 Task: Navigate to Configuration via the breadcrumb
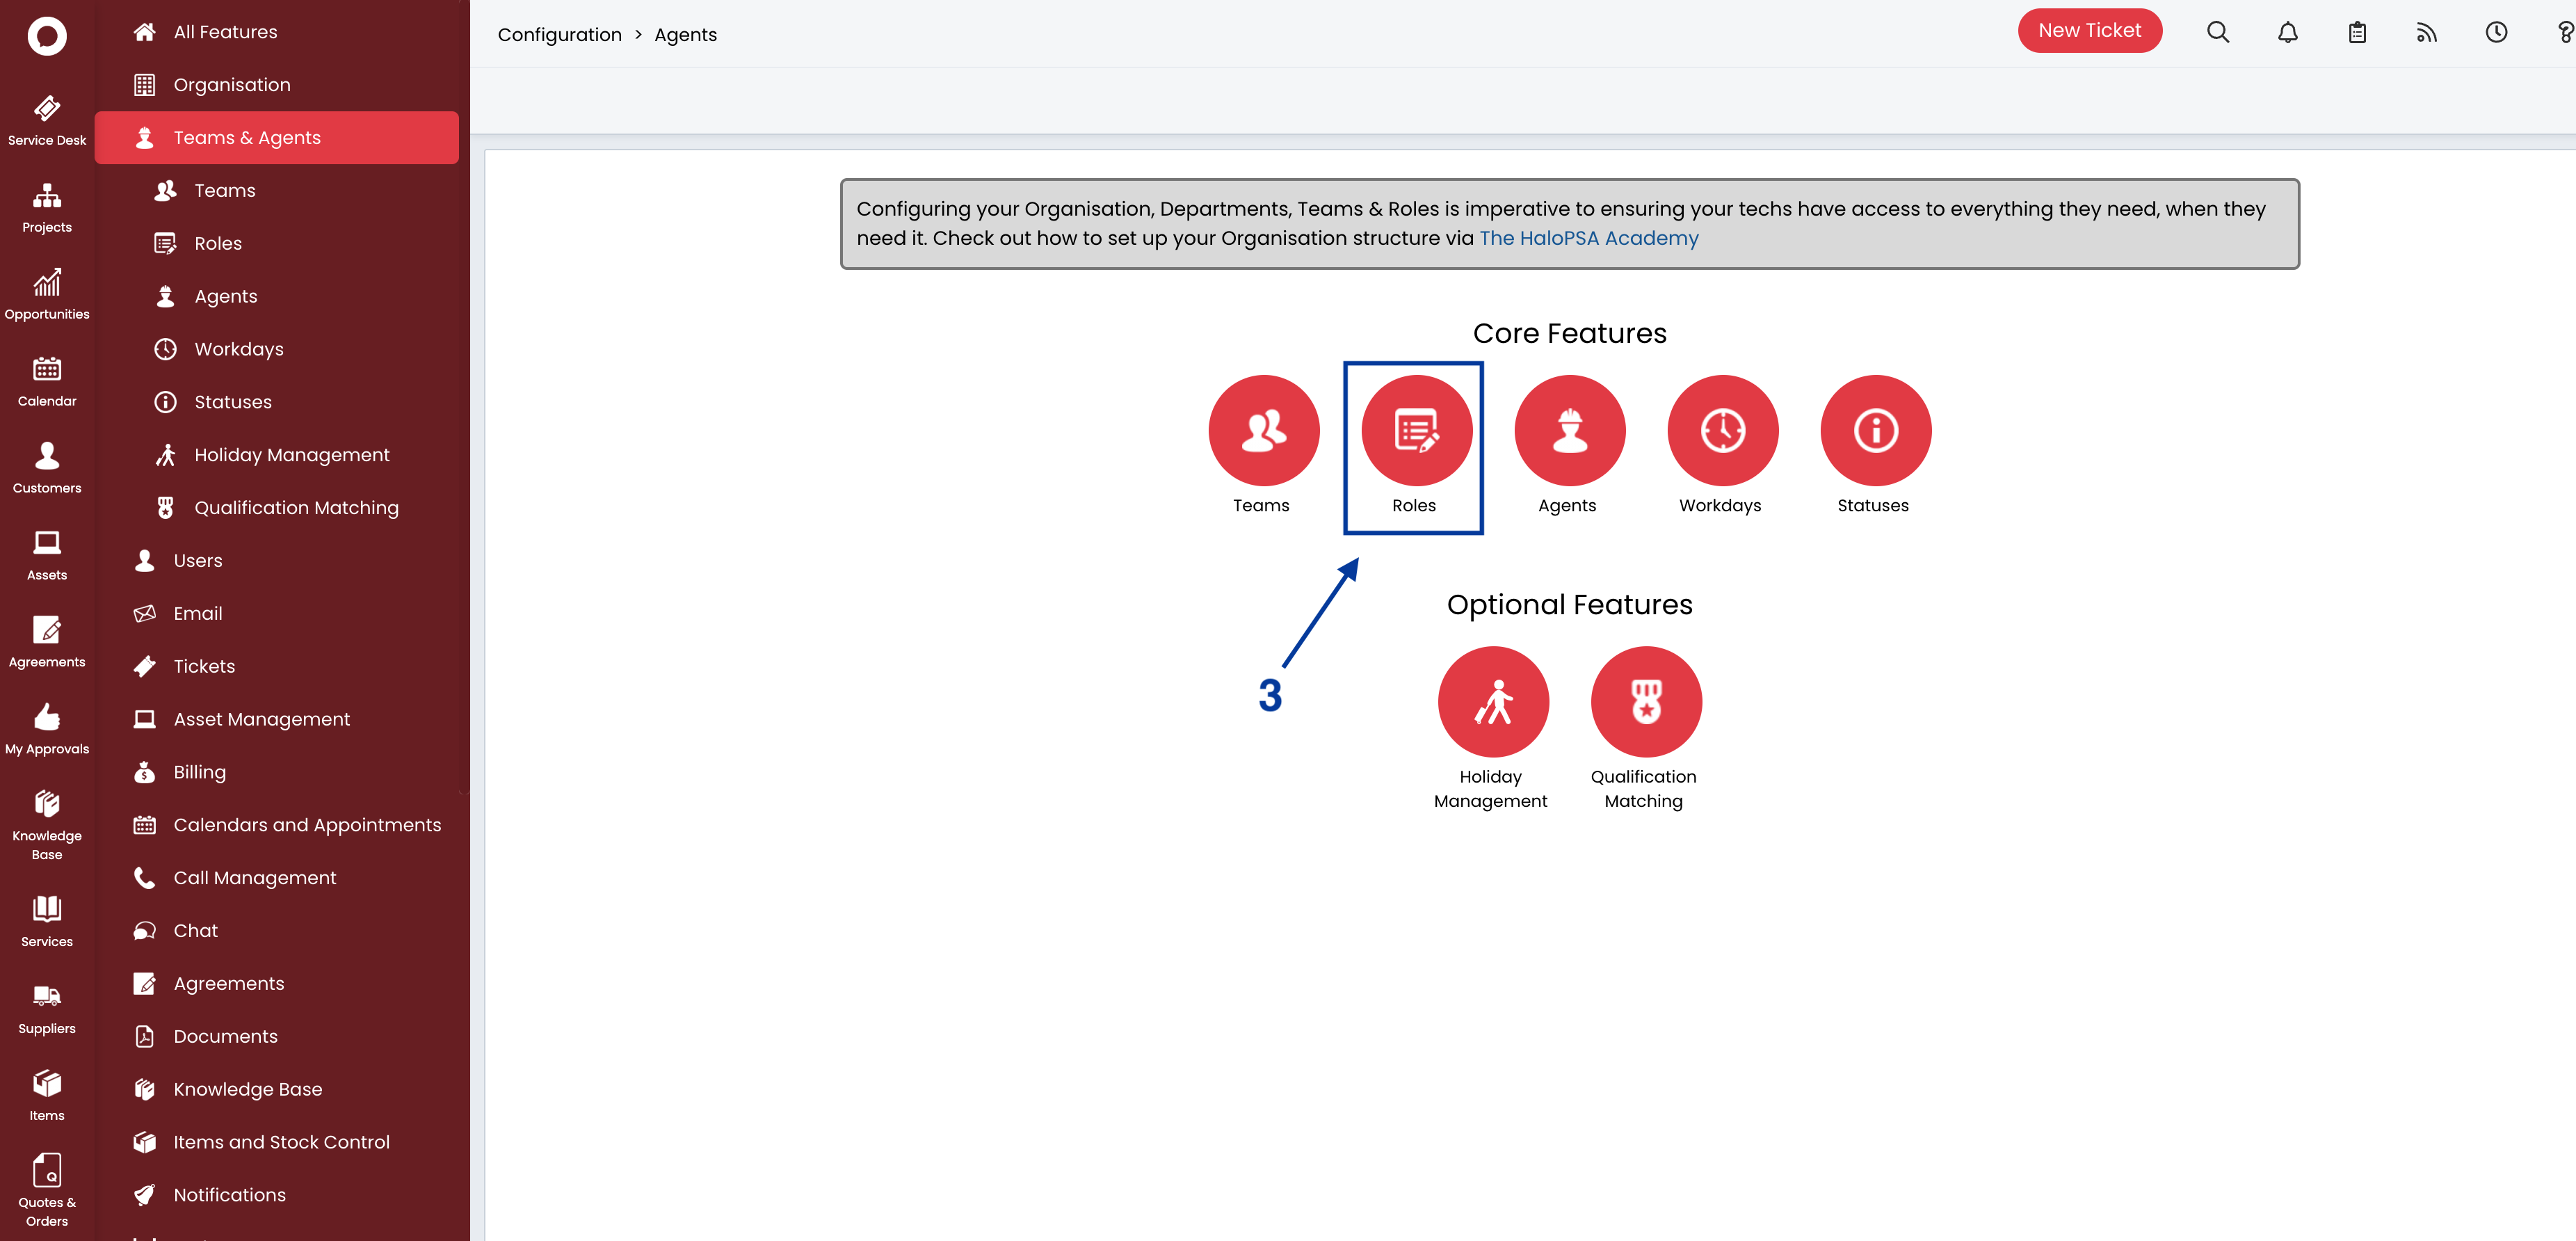tap(559, 34)
